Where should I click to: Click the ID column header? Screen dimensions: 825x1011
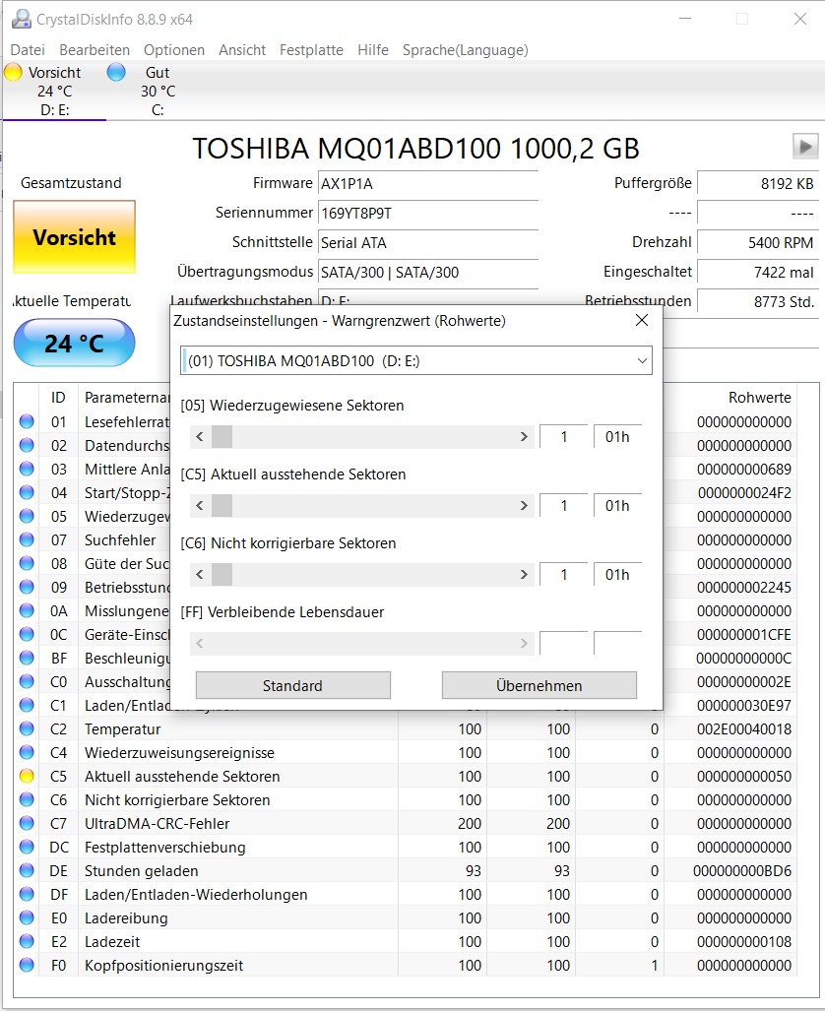coord(58,397)
